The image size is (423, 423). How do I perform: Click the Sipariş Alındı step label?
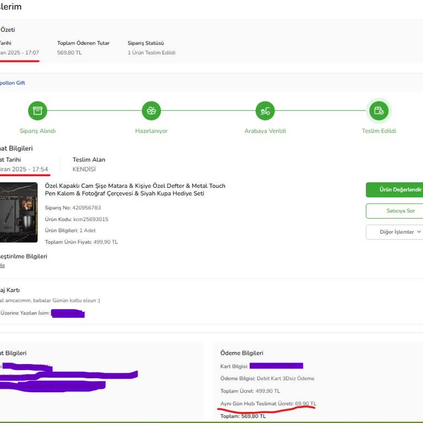coord(37,131)
